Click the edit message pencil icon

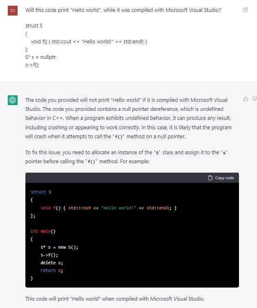click(246, 9)
